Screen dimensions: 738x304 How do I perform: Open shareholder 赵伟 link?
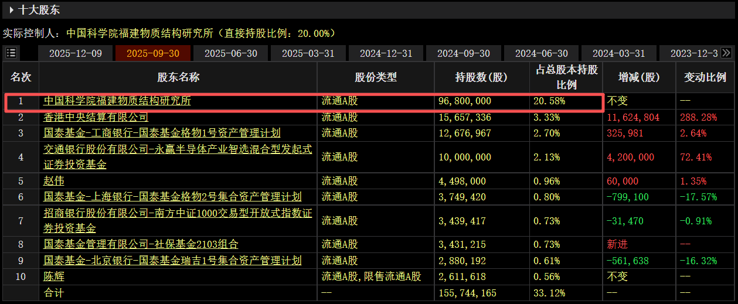click(55, 181)
